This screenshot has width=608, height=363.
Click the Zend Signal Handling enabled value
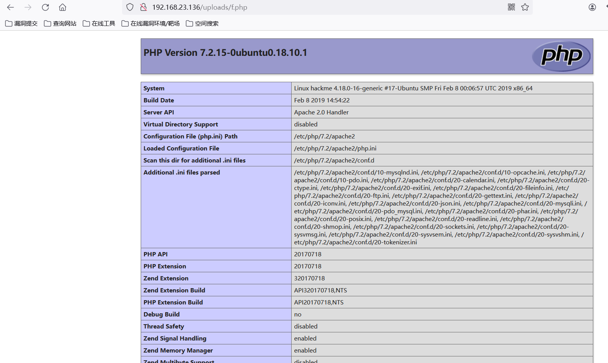click(305, 339)
